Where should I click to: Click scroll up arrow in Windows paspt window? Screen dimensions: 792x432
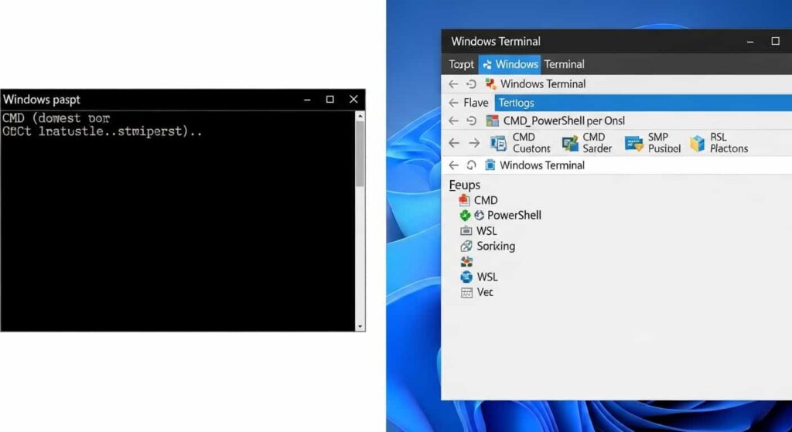(360, 116)
